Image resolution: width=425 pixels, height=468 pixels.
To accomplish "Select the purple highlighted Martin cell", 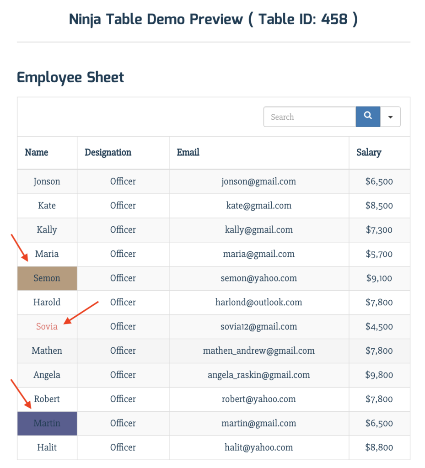I will pyautogui.click(x=47, y=423).
